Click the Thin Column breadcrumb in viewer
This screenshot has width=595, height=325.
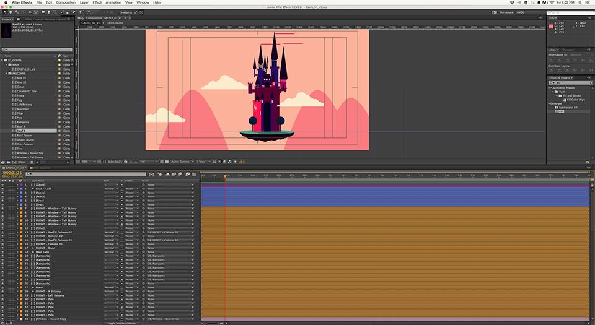(x=115, y=23)
